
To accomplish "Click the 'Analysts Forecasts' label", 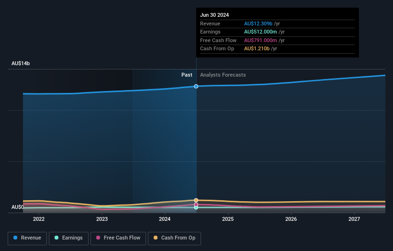I will tap(223, 75).
